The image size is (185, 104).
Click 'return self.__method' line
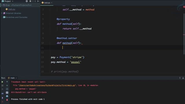coord(77,29)
